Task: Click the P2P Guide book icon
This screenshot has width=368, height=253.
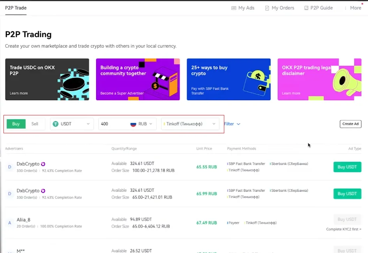Action: (x=306, y=8)
